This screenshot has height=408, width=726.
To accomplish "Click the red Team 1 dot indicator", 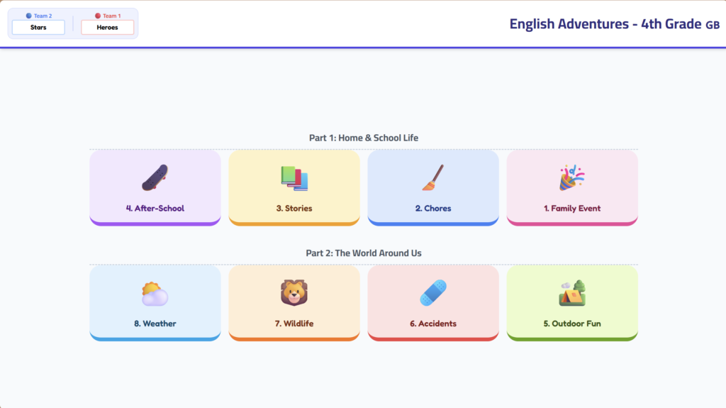I will (98, 16).
